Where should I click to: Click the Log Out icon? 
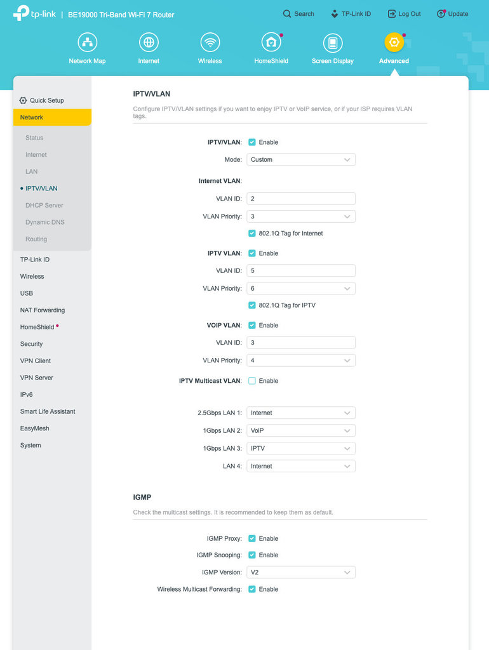(392, 14)
